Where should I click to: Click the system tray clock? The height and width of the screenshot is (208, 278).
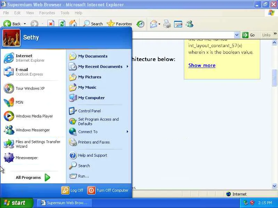(x=265, y=203)
